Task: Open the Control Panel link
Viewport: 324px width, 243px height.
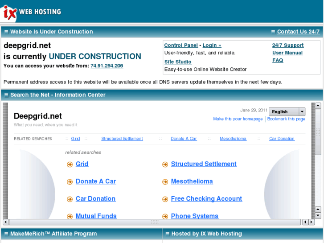Action: [x=181, y=45]
